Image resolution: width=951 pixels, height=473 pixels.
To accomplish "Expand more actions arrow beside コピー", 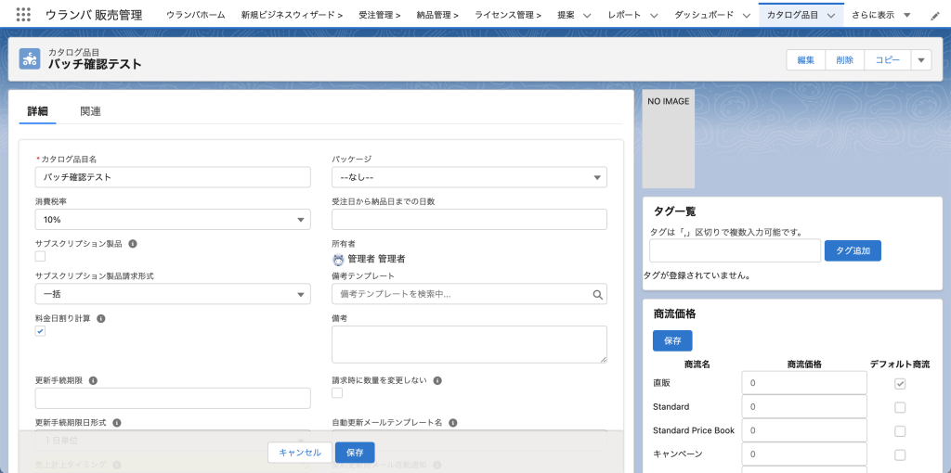I will coord(920,60).
